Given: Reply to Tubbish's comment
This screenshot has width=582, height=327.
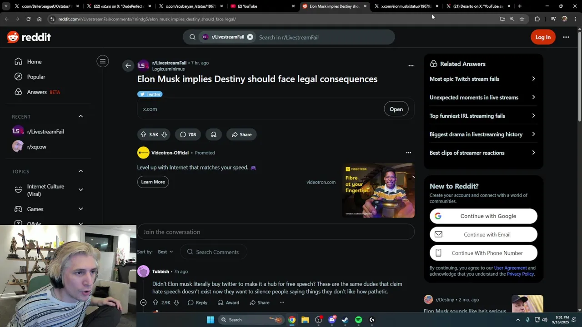Looking at the screenshot, I should point(197,302).
